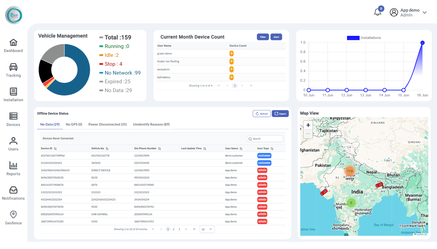The image size is (437, 249).
Task: Expand the App demo account dropdown
Action: tap(425, 12)
